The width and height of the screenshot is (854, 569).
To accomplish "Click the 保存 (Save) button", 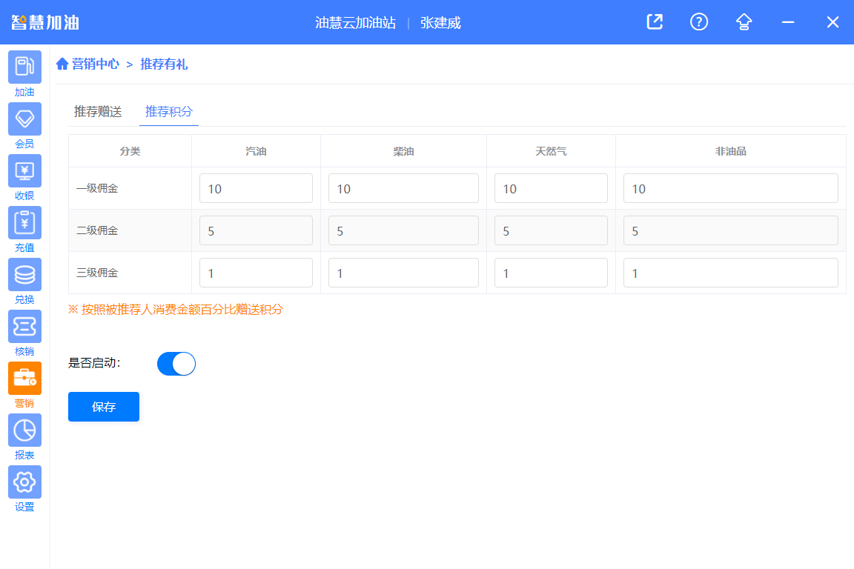I will [103, 406].
